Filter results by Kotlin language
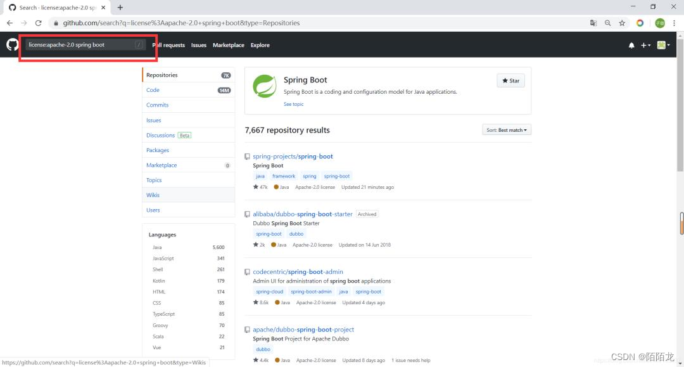Viewport: 684px width, 367px height. point(189,281)
